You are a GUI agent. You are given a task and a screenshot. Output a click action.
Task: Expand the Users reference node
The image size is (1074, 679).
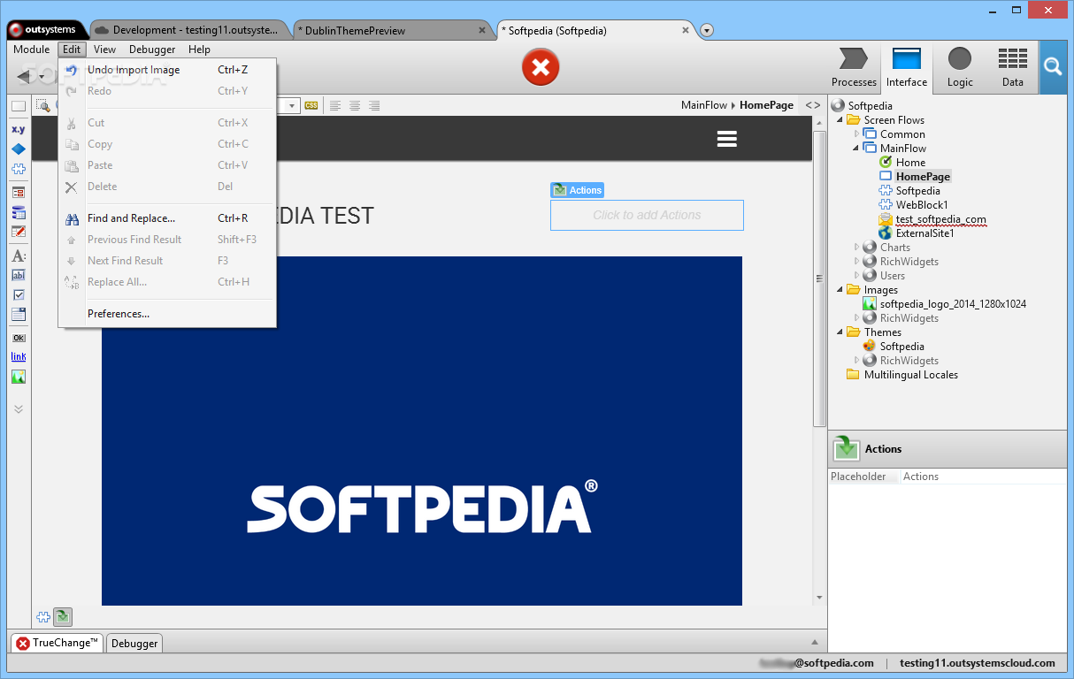(856, 276)
